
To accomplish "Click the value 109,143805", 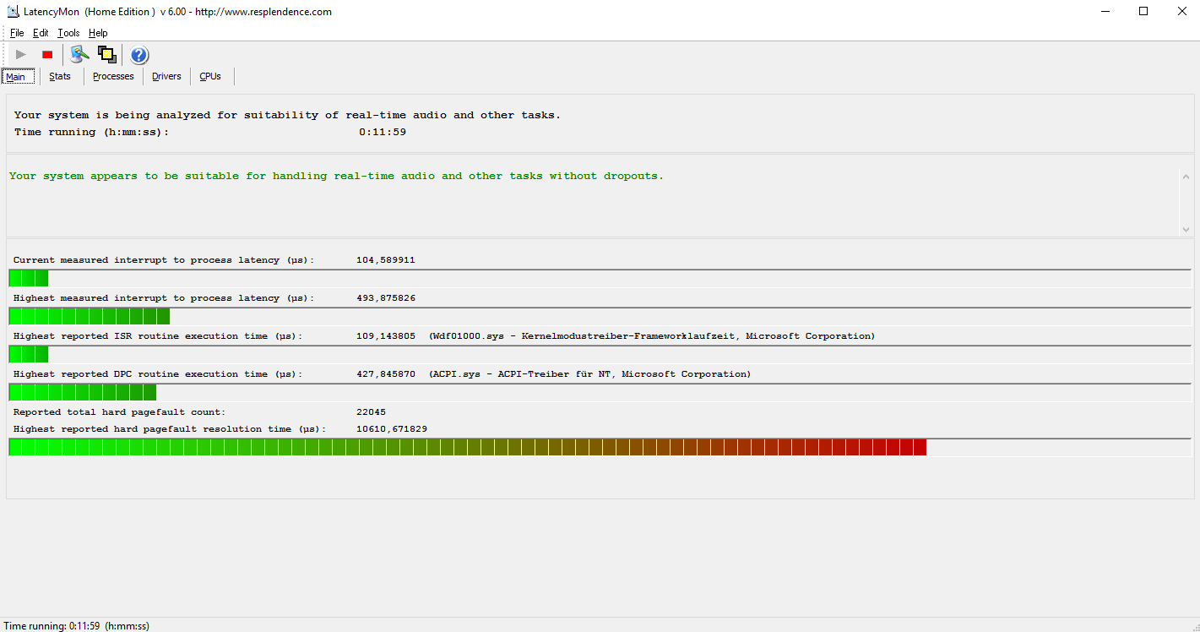I will pyautogui.click(x=386, y=336).
